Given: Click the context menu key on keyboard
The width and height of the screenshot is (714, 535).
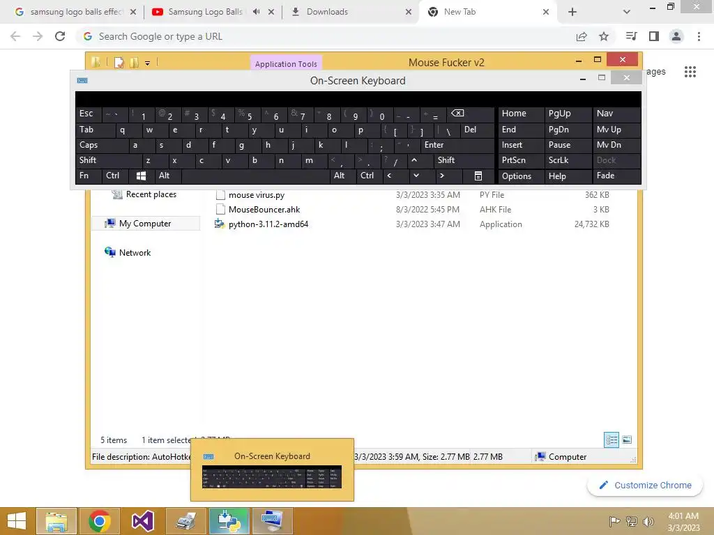Looking at the screenshot, I should coord(478,176).
